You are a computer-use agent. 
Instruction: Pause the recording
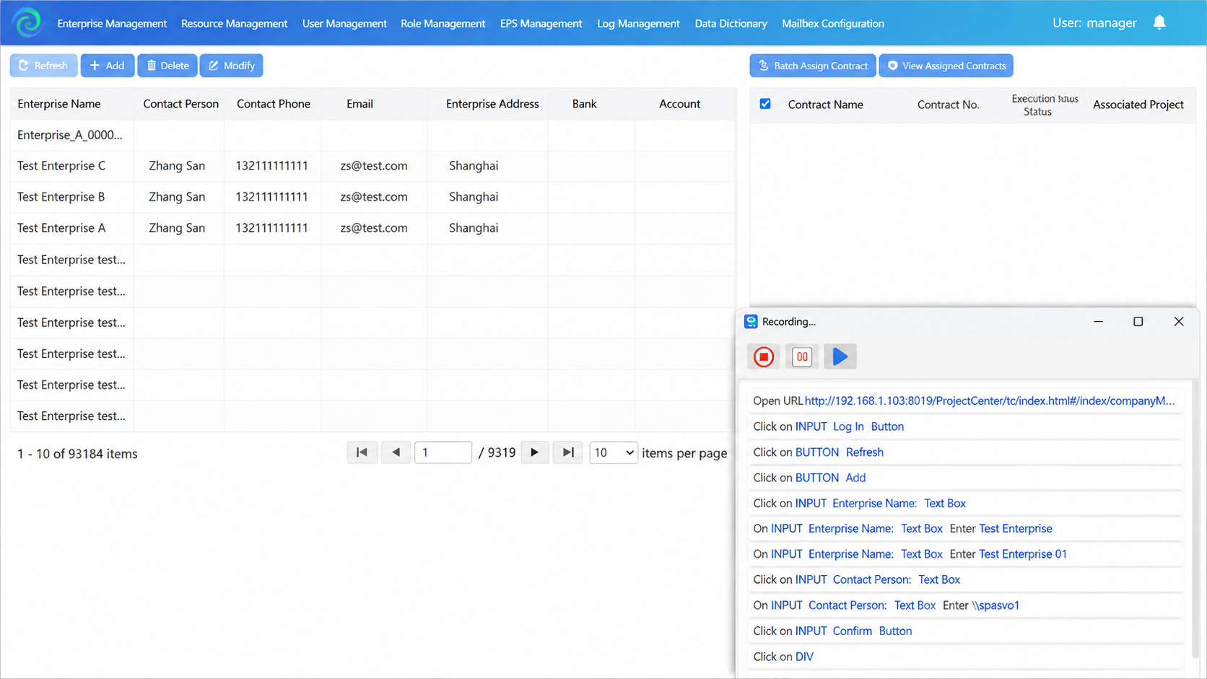(x=802, y=356)
